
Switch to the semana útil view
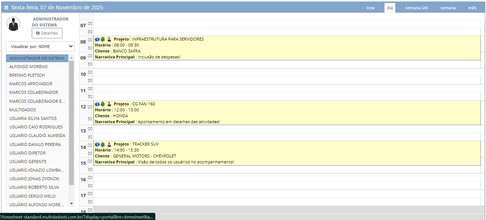416,8
